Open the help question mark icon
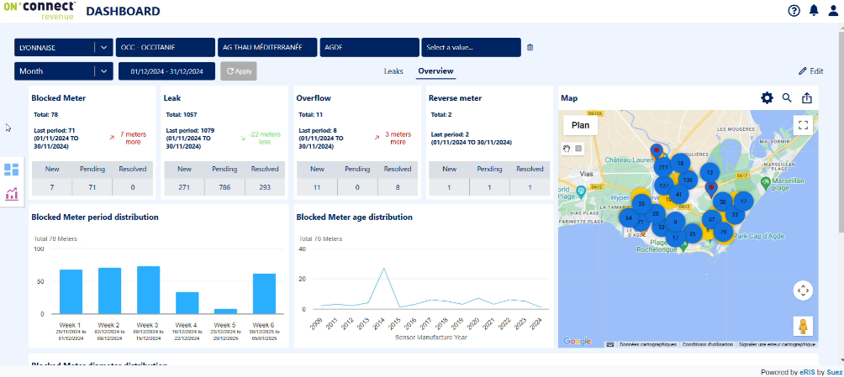The width and height of the screenshot is (844, 377). (794, 11)
